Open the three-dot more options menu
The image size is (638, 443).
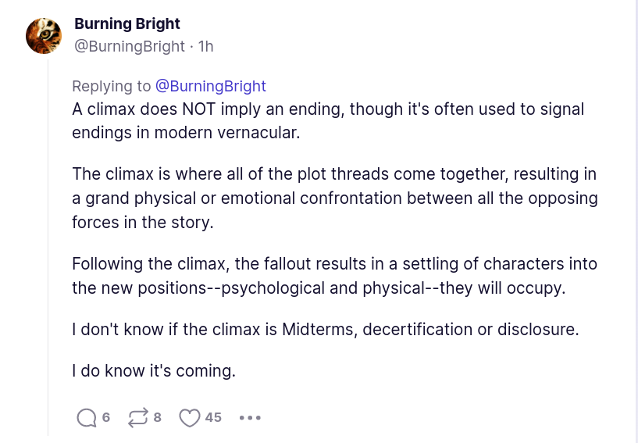click(250, 418)
